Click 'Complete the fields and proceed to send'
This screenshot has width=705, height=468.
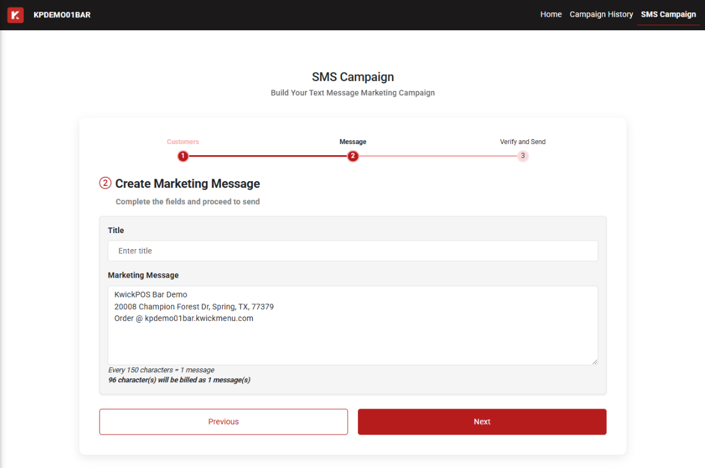pos(187,202)
